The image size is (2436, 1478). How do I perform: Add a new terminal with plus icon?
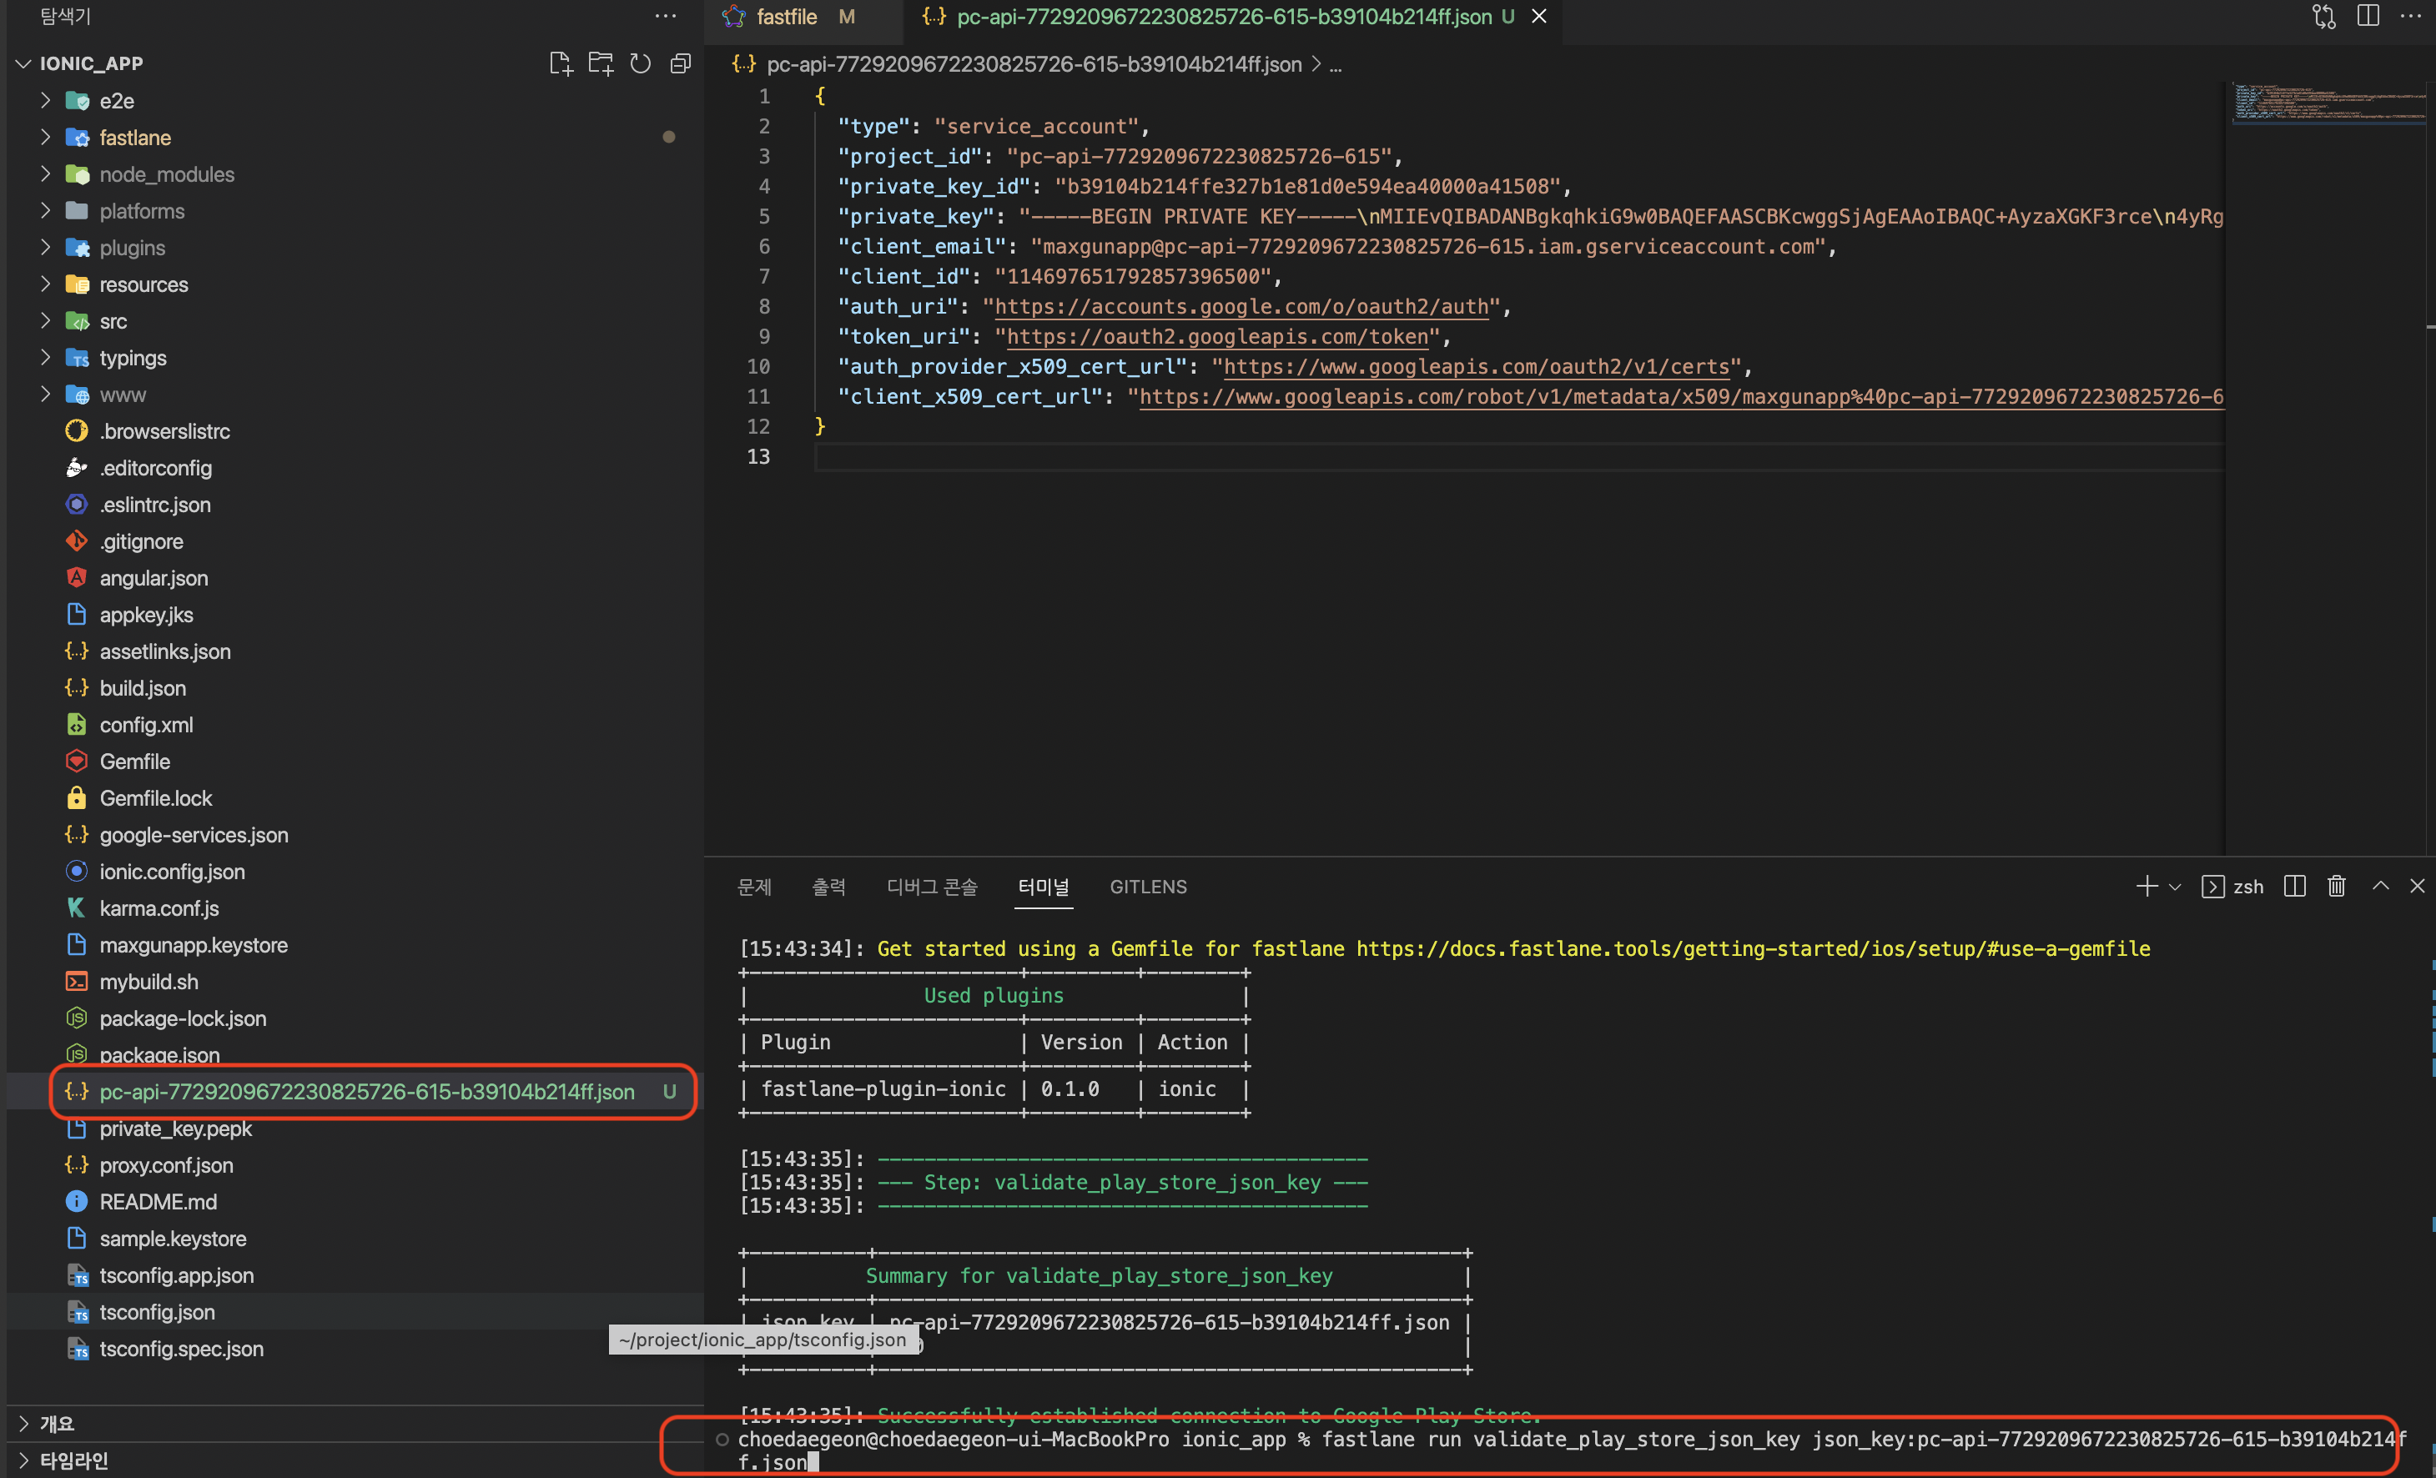point(2147,886)
